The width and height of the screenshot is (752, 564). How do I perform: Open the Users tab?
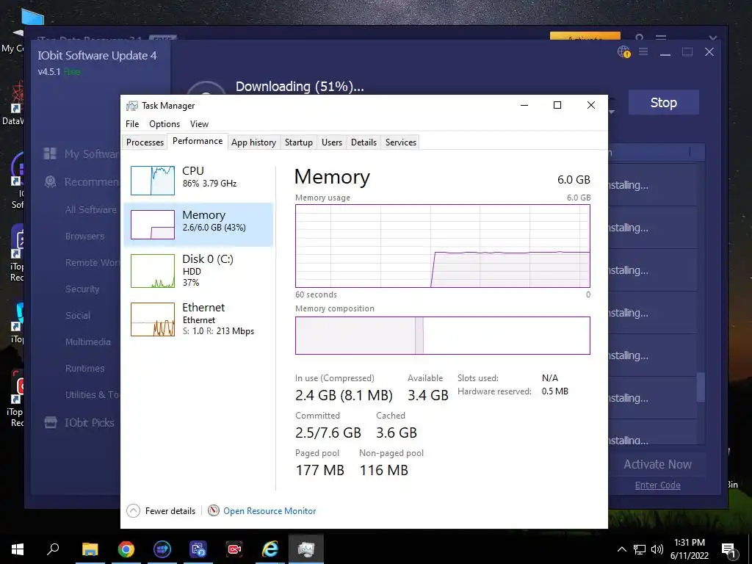(x=332, y=142)
